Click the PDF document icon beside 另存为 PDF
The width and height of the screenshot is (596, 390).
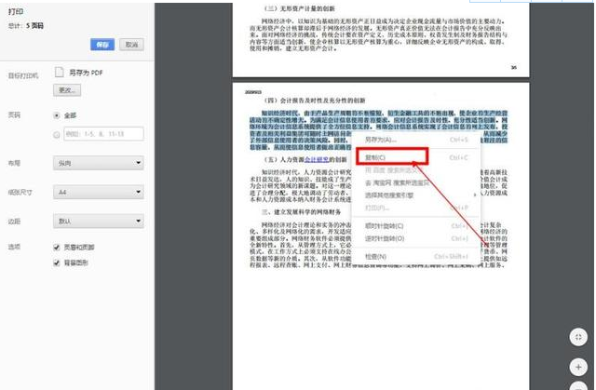(59, 72)
